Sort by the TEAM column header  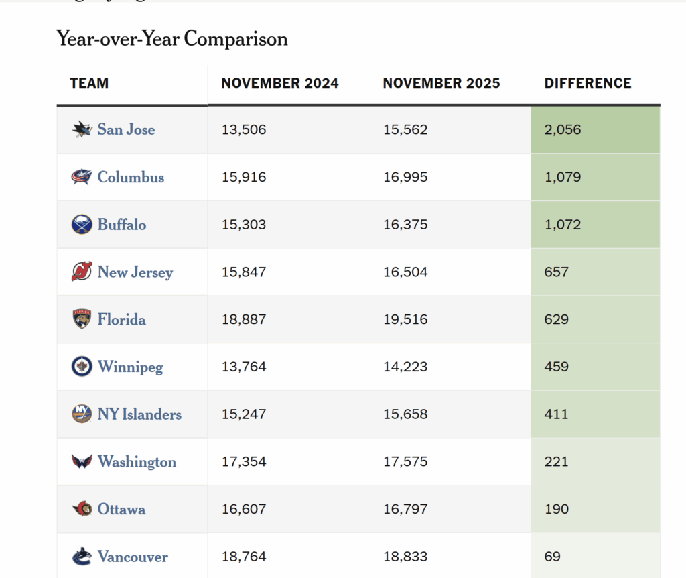[x=89, y=83]
